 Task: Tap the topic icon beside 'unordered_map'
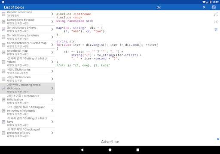point(3,52)
